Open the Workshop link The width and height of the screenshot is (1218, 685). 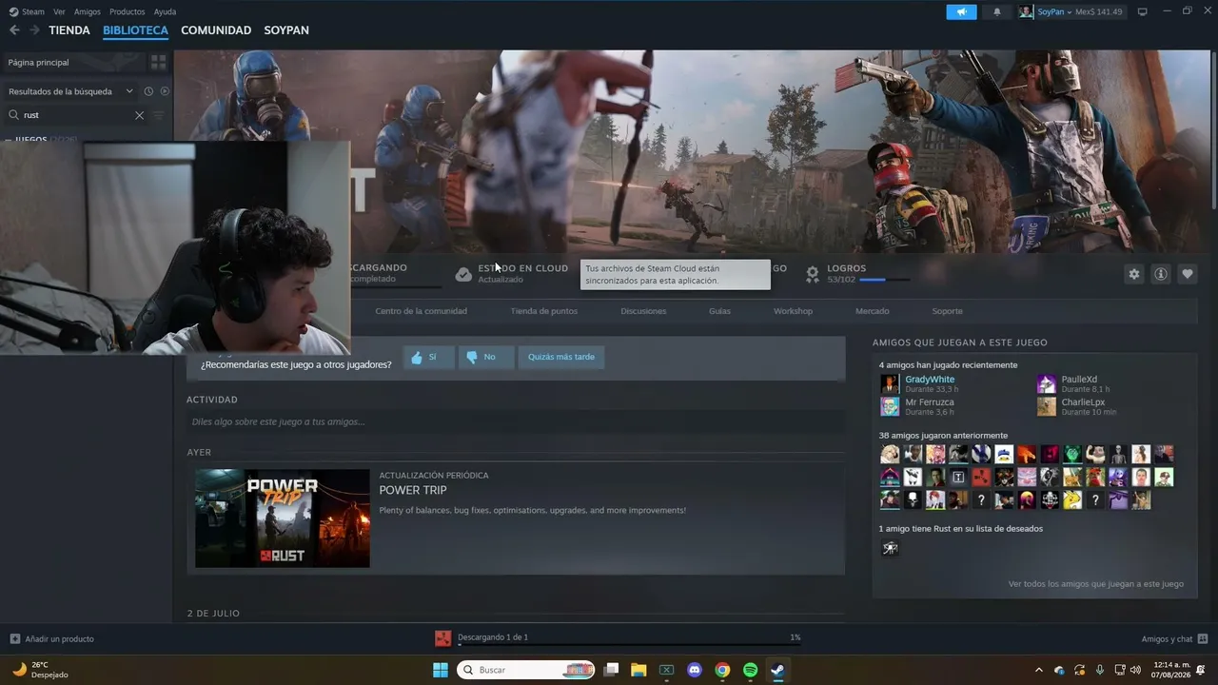(x=793, y=311)
